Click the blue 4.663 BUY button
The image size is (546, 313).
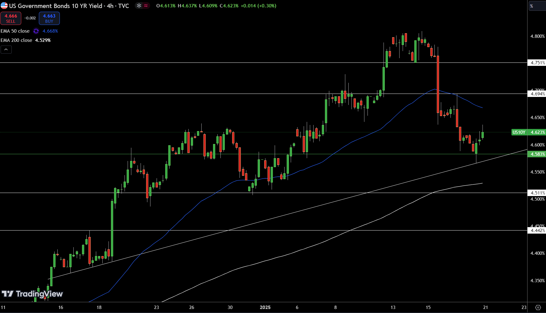(49, 18)
